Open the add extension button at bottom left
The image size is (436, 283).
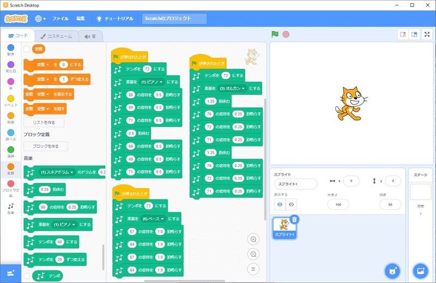pos(10,272)
